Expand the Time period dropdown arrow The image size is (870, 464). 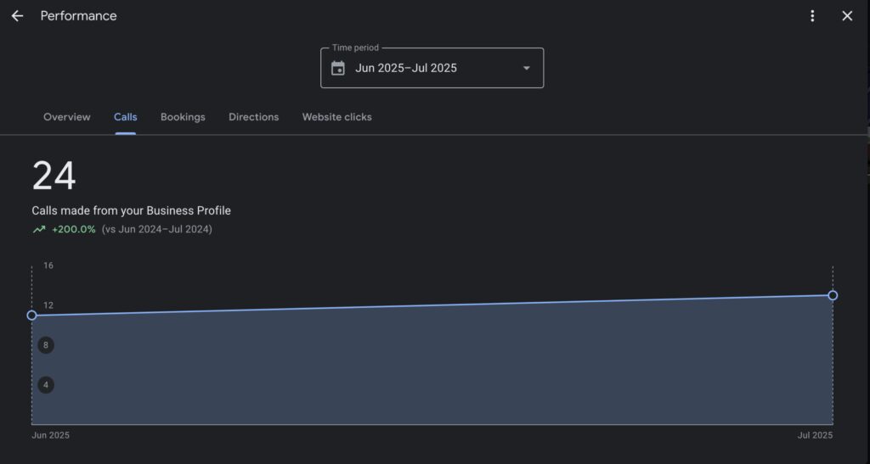tap(527, 68)
